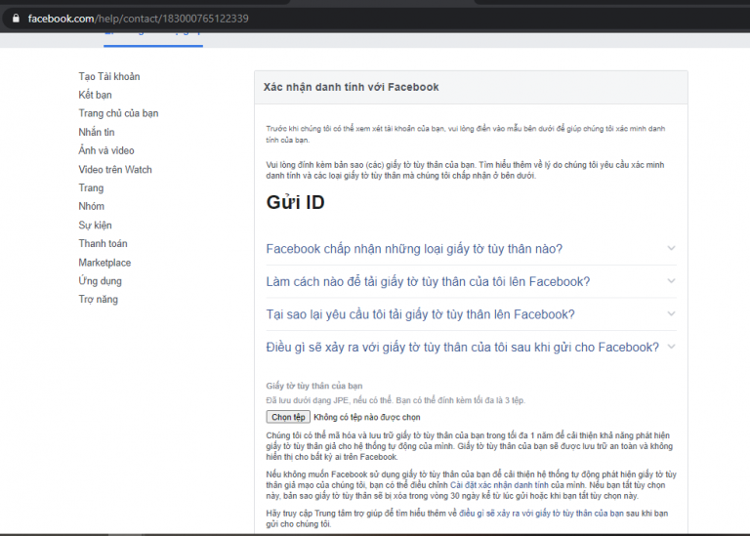This screenshot has width=750, height=536.
Task: Go to "Sự kiện" help topic
Action: click(x=95, y=226)
